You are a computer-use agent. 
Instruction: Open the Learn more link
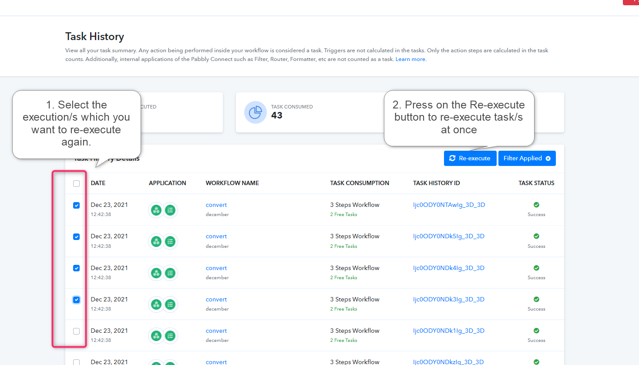coord(410,59)
